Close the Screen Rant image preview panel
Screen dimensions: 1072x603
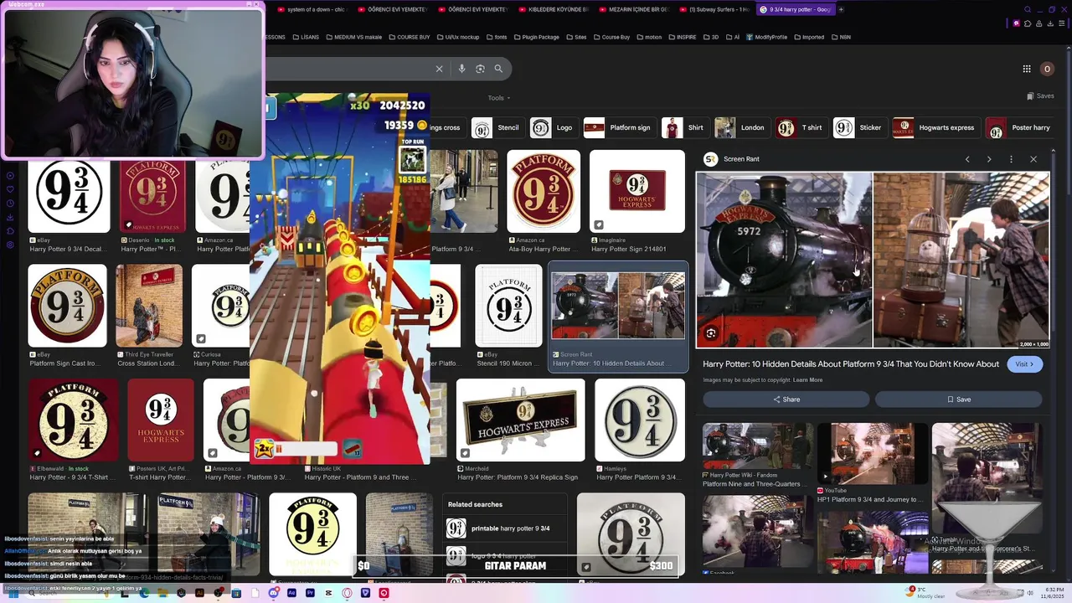[x=1033, y=159]
